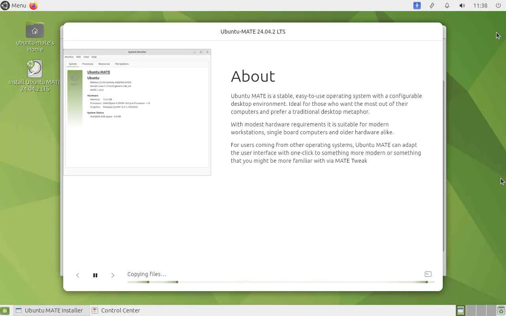The width and height of the screenshot is (506, 316).
Task: Click the Copying files progress bar
Action: click(281, 282)
